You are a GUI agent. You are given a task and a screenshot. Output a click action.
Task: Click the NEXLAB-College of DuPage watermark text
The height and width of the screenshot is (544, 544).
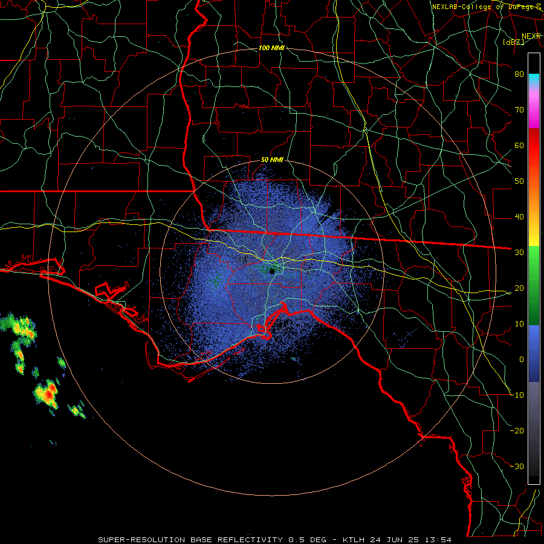[x=486, y=7]
